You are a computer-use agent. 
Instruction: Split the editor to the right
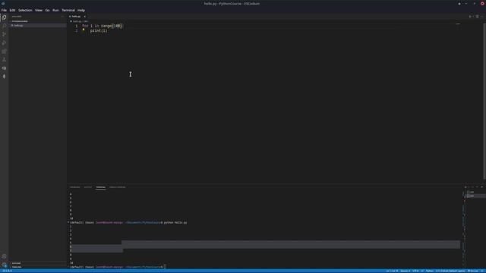click(477, 17)
